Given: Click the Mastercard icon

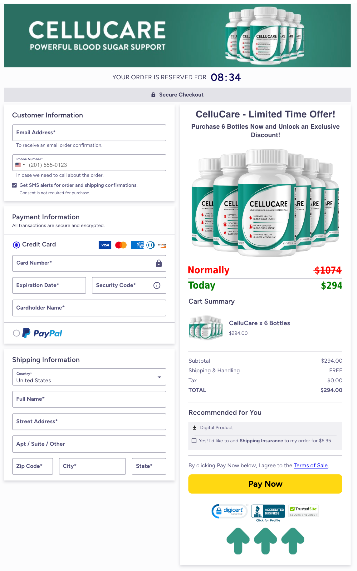Looking at the screenshot, I should (x=121, y=245).
